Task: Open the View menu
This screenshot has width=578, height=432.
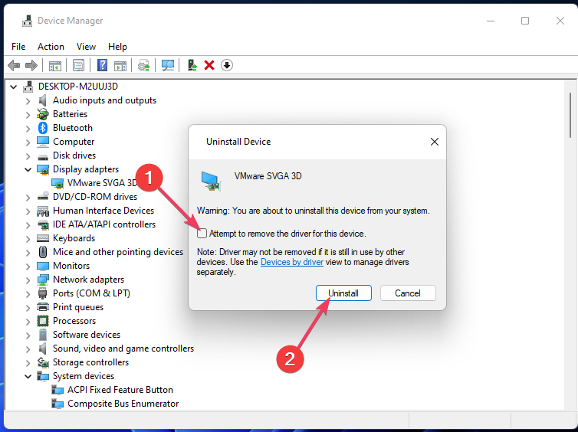Action: pos(87,47)
